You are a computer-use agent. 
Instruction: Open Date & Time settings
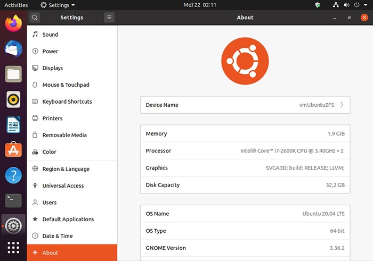click(x=72, y=236)
